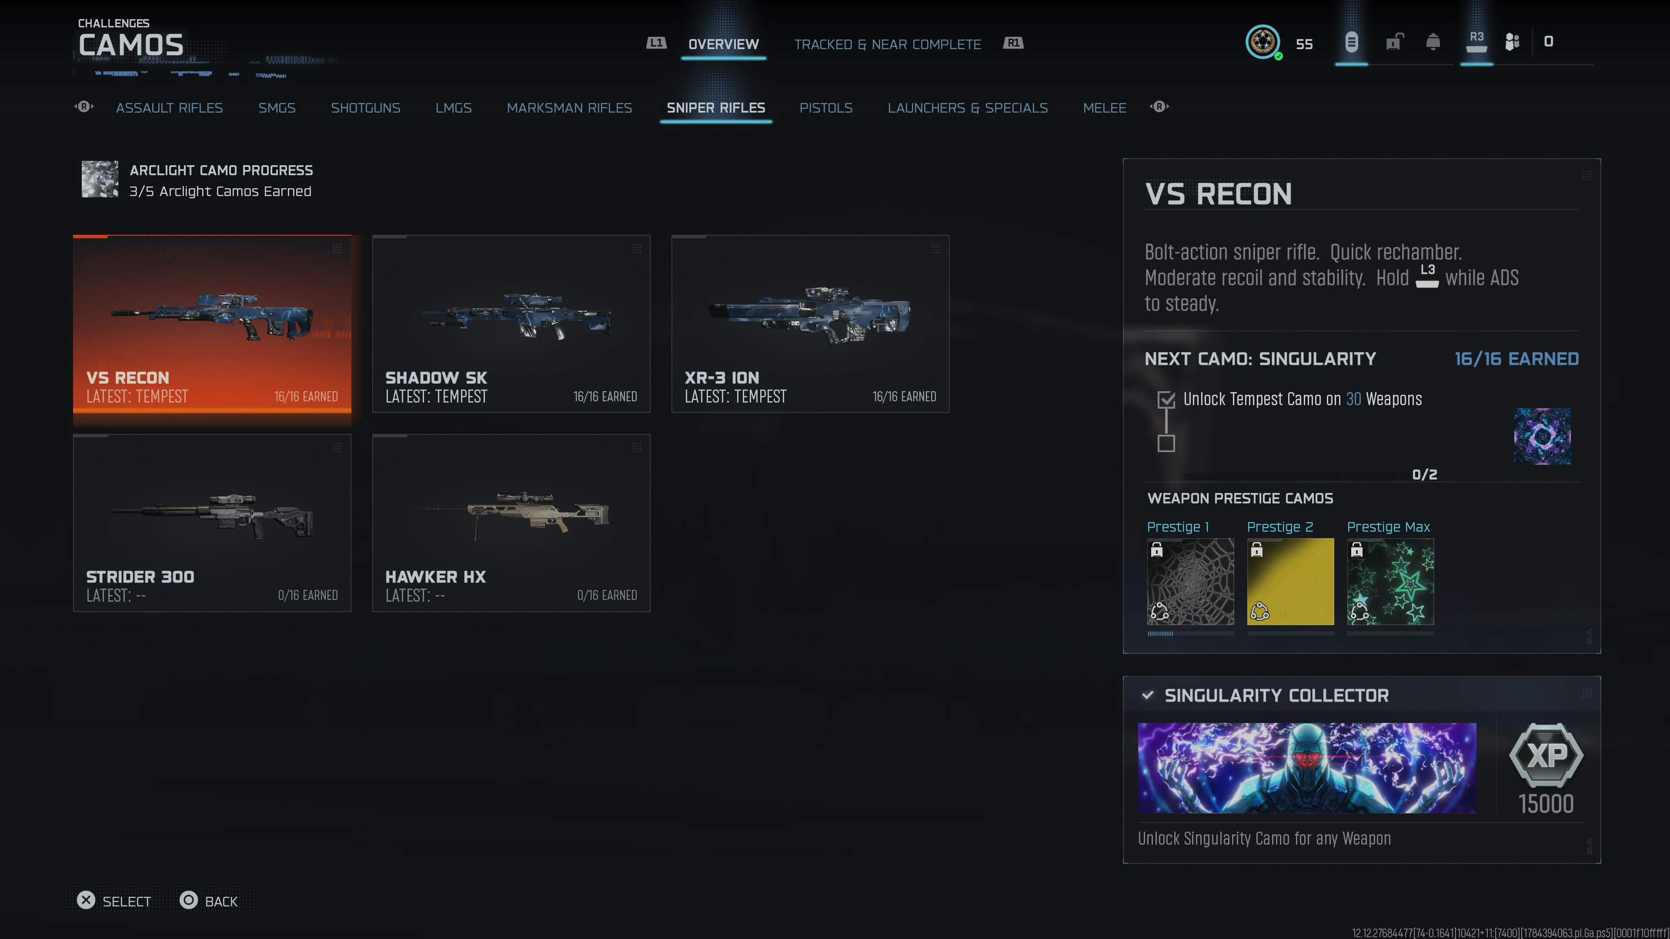This screenshot has width=1670, height=939.
Task: Open the Launchers & Specials category
Action: coord(967,107)
